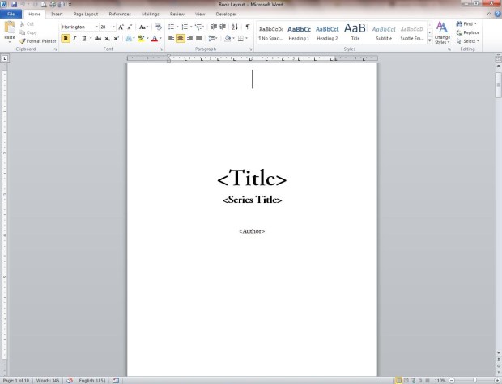The image size is (502, 384).
Task: Switch to the Developer tab
Action: 226,14
